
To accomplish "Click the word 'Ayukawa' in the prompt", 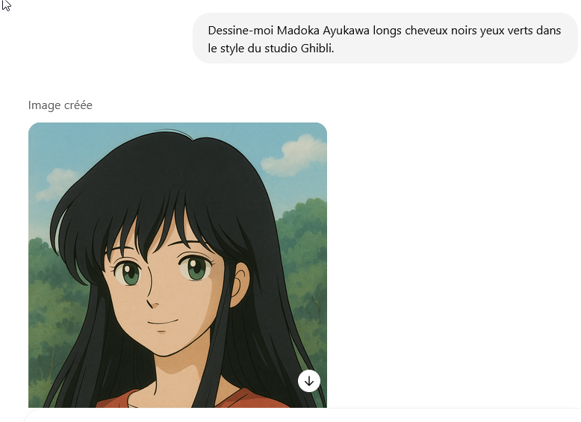I will point(346,31).
